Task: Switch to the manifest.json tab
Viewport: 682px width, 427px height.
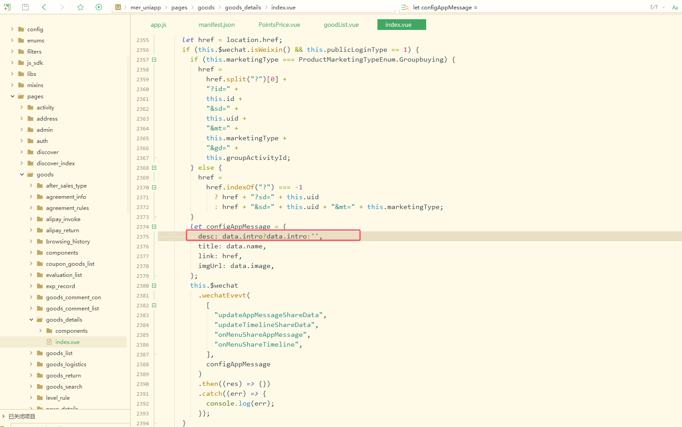Action: (216, 25)
